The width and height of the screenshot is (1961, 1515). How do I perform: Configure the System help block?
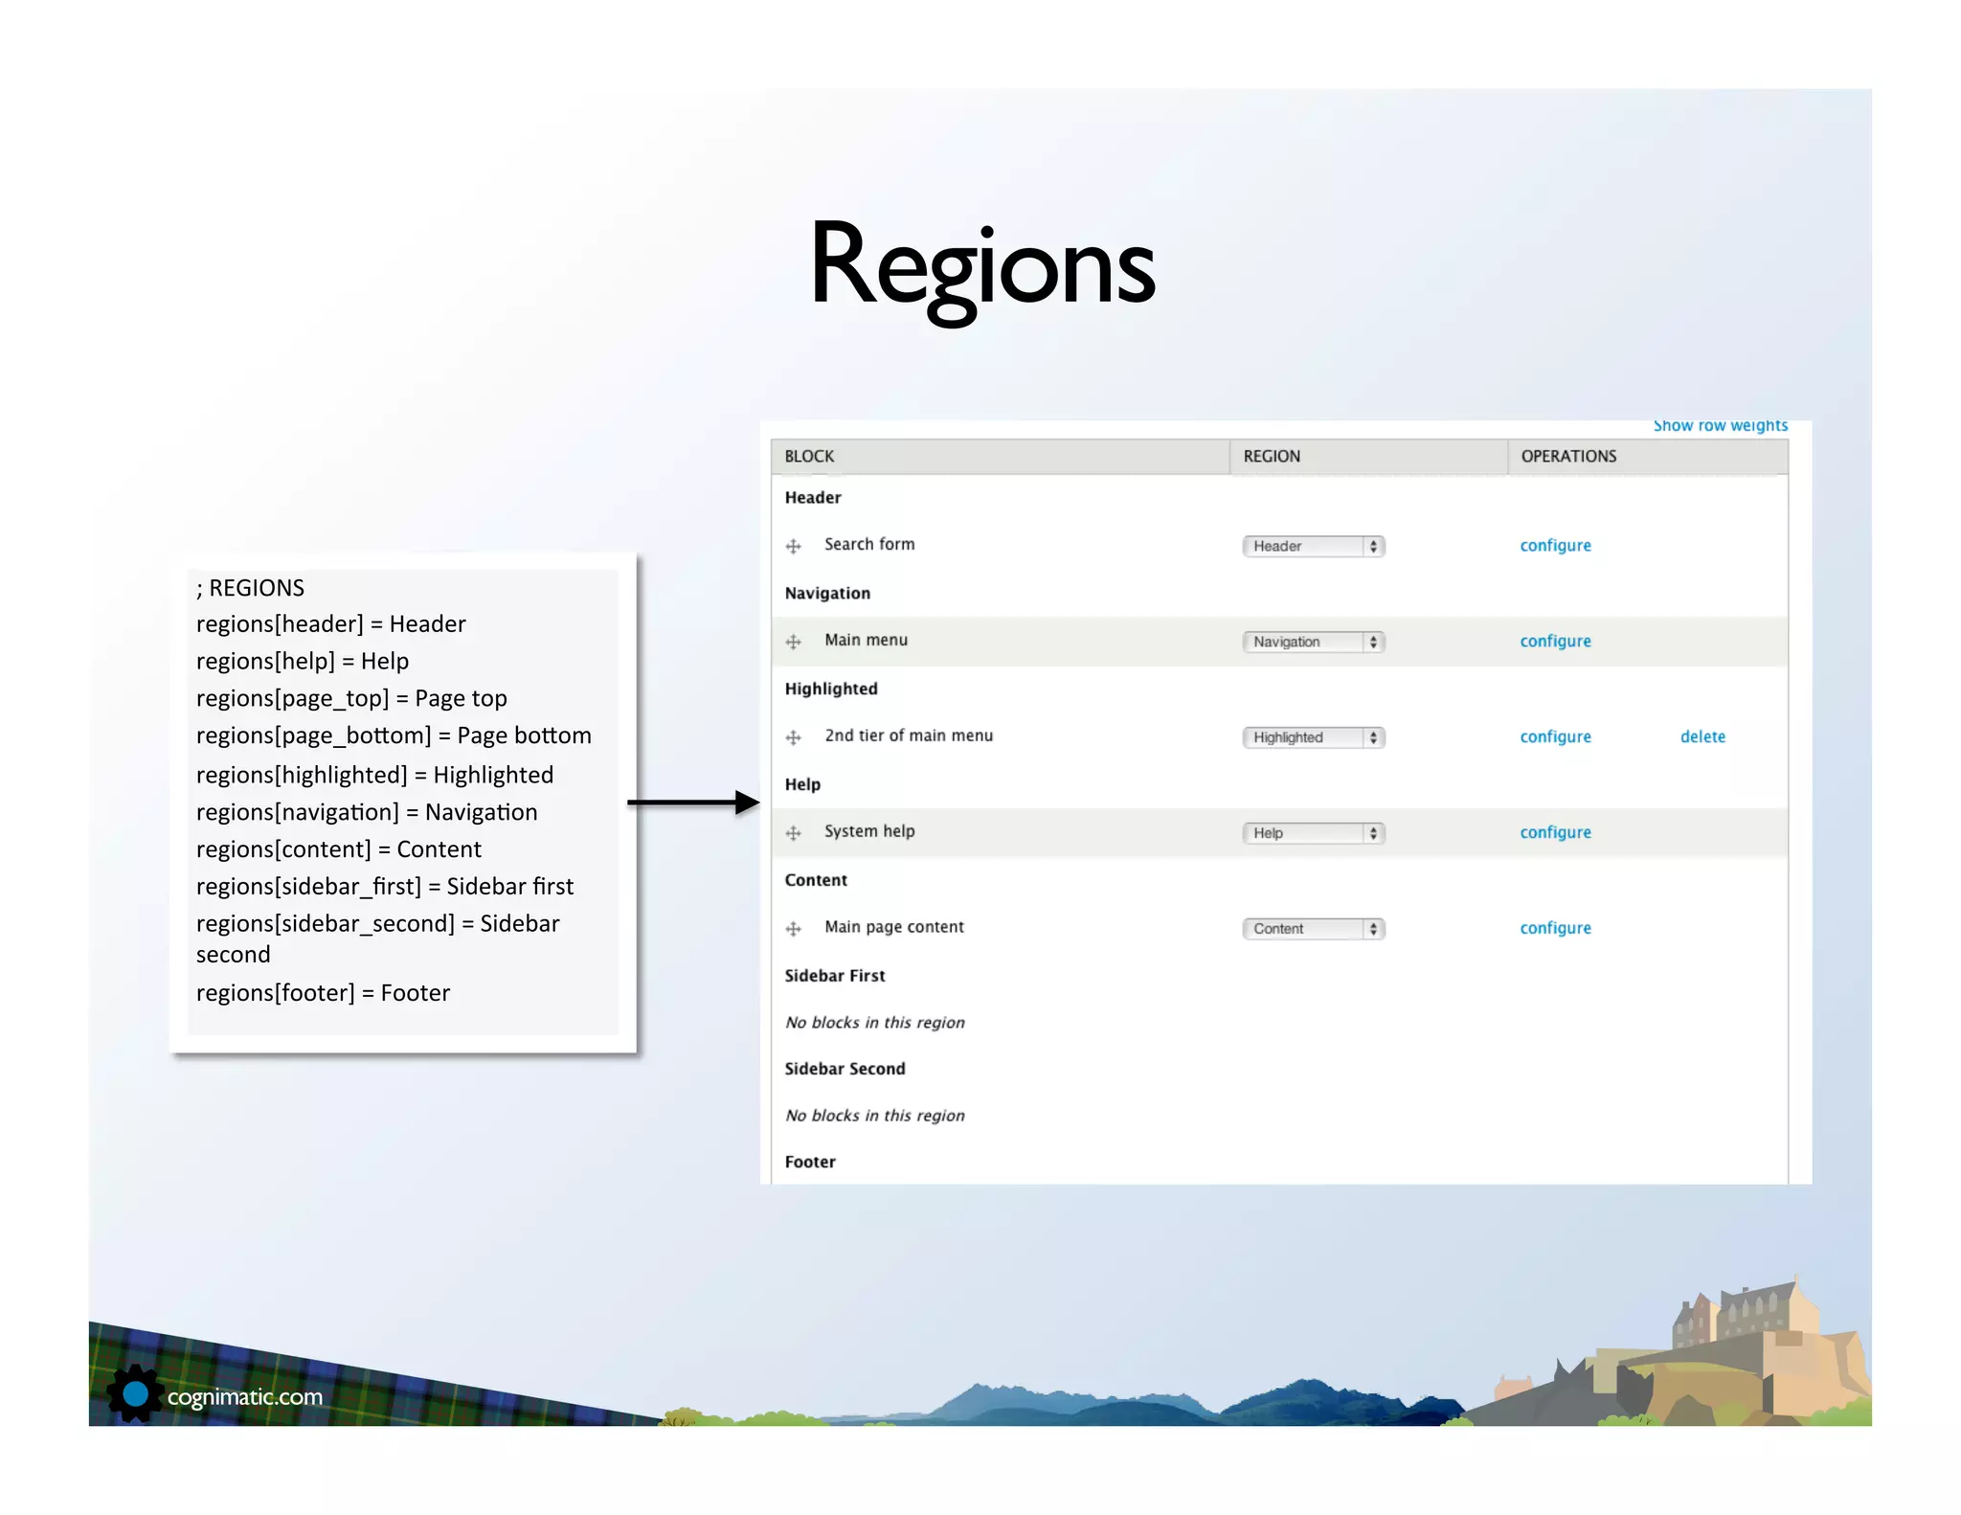pyautogui.click(x=1555, y=833)
